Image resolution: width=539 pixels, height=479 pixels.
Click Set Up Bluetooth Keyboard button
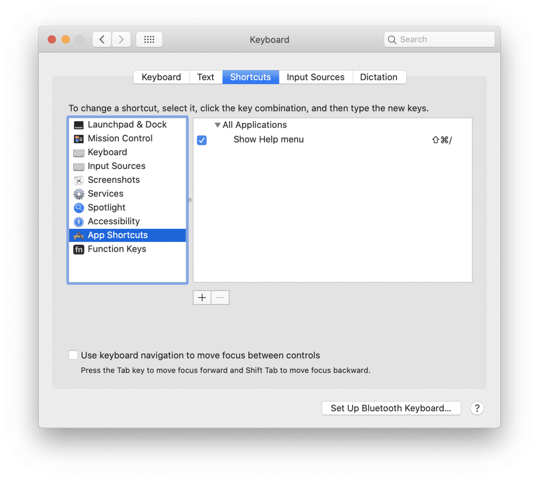pyautogui.click(x=391, y=408)
